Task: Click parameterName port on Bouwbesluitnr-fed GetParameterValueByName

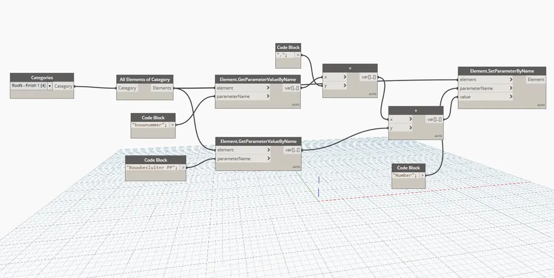Action: 243,159
